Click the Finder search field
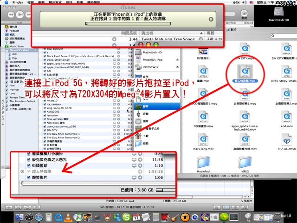297x223 pixels. pyautogui.click(x=284, y=36)
